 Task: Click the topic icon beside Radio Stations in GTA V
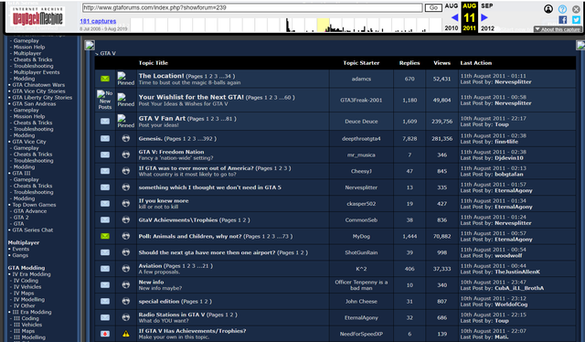[126, 317]
